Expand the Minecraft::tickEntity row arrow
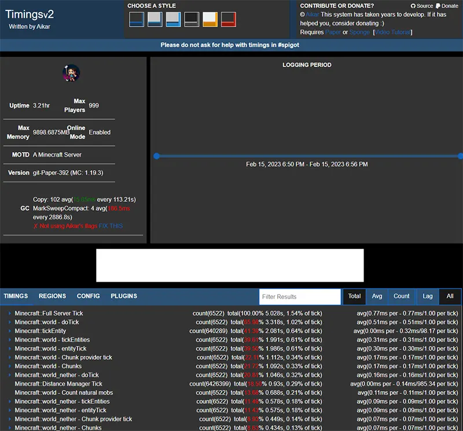The height and width of the screenshot is (431, 463). [x=10, y=331]
